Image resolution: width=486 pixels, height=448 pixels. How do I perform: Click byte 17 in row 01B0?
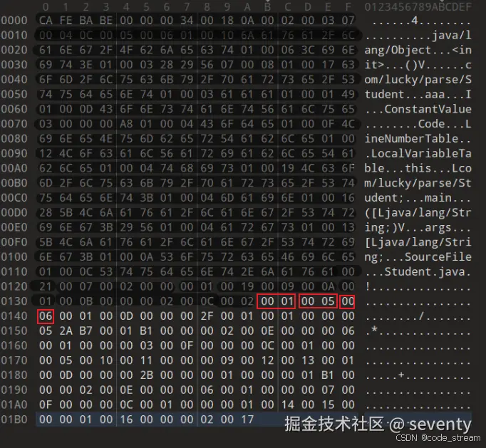247,420
